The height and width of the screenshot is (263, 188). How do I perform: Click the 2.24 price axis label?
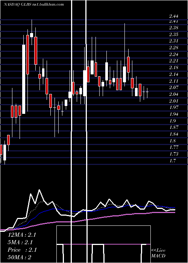coord(174,54)
